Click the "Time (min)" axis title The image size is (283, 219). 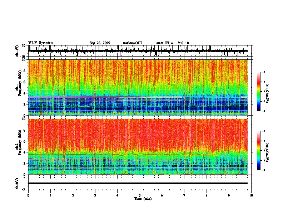[143, 199]
